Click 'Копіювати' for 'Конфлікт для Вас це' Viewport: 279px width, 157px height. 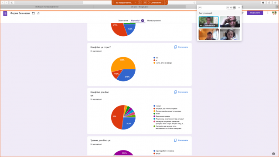[x=181, y=92]
